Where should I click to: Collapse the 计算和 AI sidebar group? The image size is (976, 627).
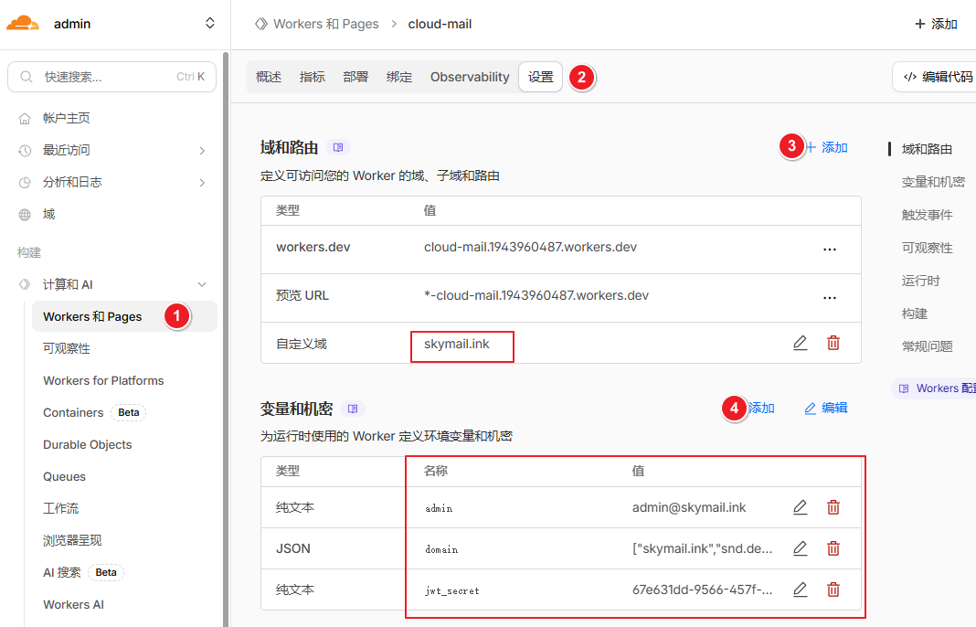pos(202,284)
